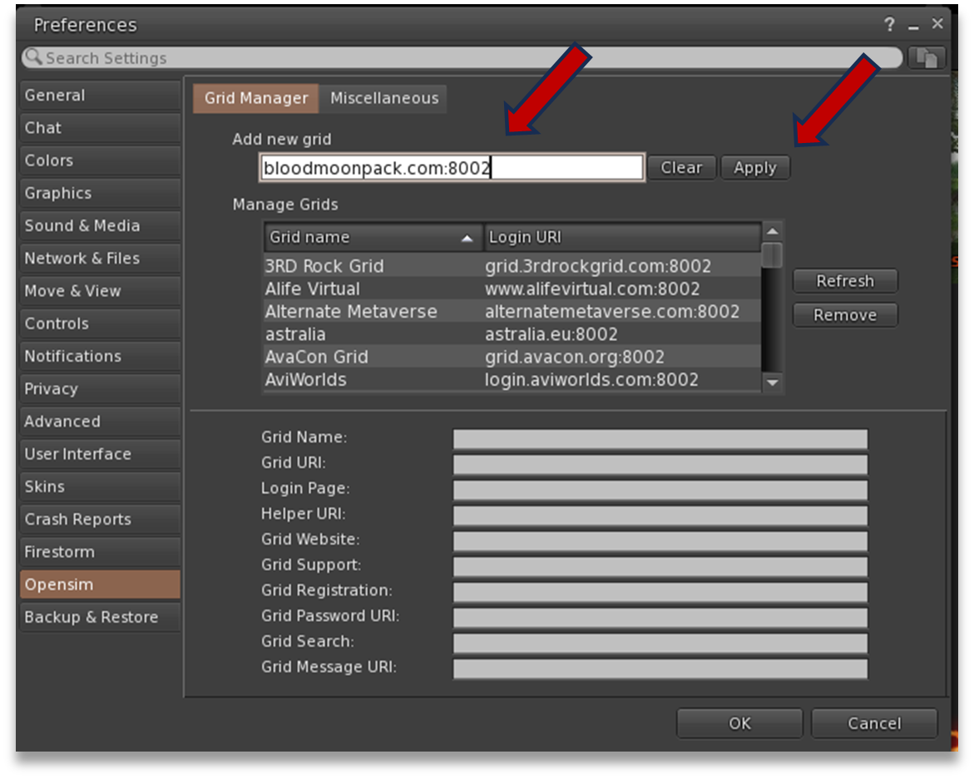Open Graphics preferences

click(100, 193)
